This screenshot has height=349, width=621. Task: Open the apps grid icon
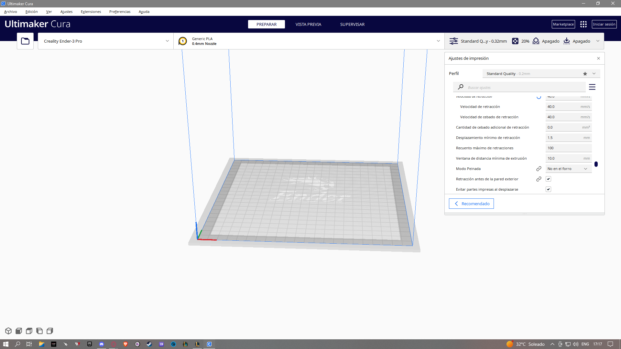(x=583, y=24)
